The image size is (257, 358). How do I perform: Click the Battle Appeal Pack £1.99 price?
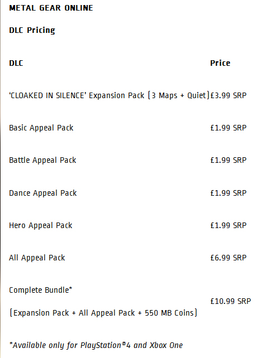(x=229, y=160)
